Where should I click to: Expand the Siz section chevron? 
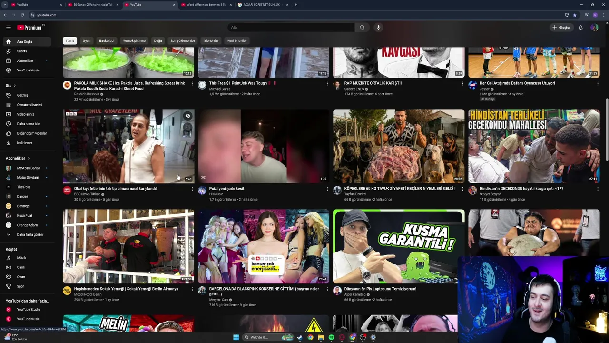(x=14, y=86)
